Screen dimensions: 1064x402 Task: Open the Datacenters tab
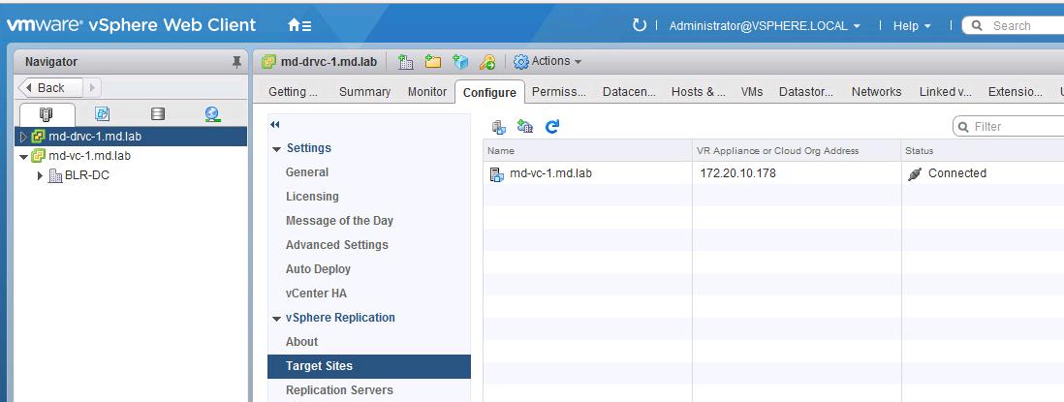(629, 91)
